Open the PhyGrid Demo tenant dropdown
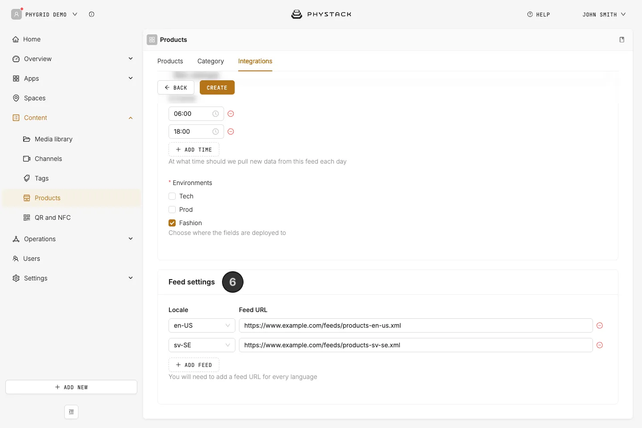Screen dimensions: 642x428 (45, 14)
